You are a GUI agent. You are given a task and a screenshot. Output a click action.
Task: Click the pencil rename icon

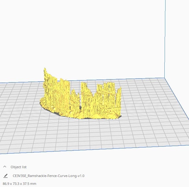(x=5, y=176)
